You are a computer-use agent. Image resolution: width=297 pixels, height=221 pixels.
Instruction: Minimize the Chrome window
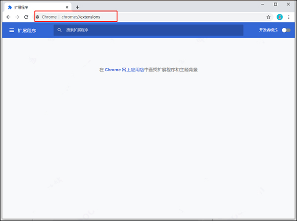262,4
